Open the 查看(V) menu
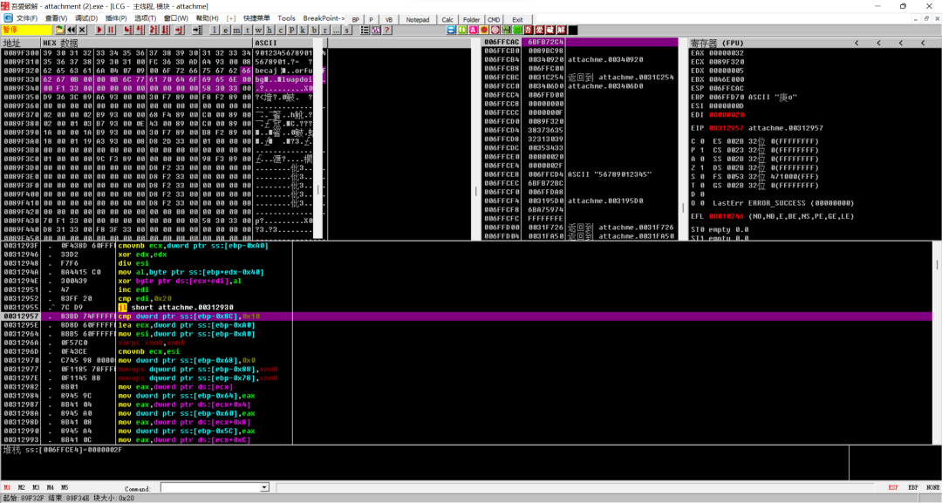Image resolution: width=942 pixels, height=503 pixels. tap(56, 18)
